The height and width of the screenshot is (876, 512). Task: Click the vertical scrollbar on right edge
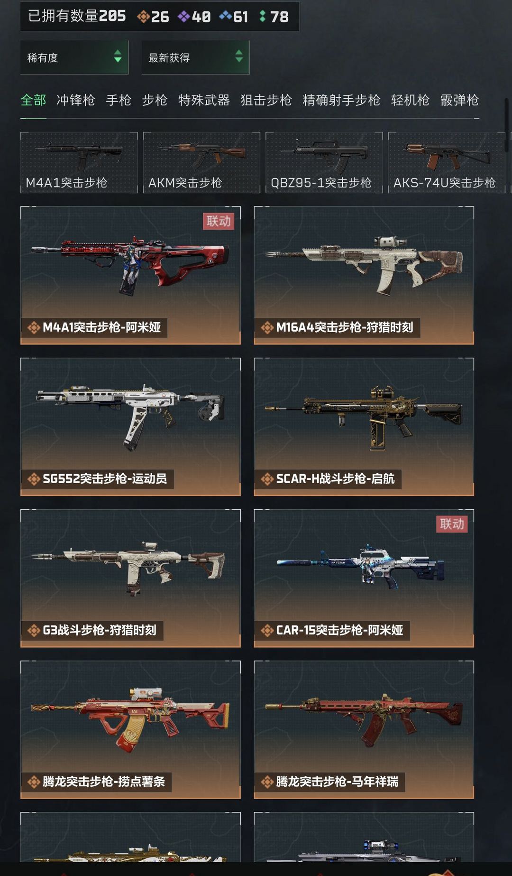(506, 125)
